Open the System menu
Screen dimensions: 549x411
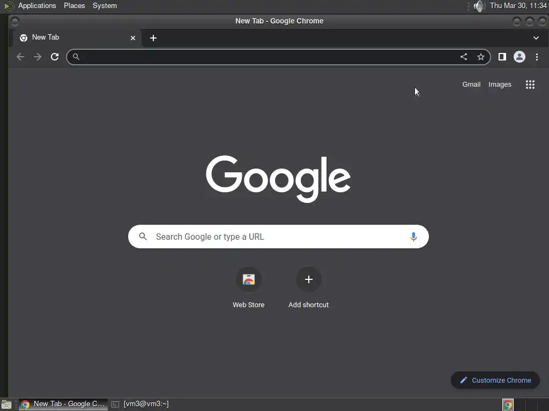105,5
